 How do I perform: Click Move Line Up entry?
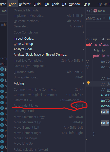[46, 144]
